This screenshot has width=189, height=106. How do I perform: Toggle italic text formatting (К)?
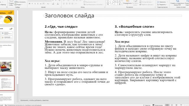click(x=32, y=4)
